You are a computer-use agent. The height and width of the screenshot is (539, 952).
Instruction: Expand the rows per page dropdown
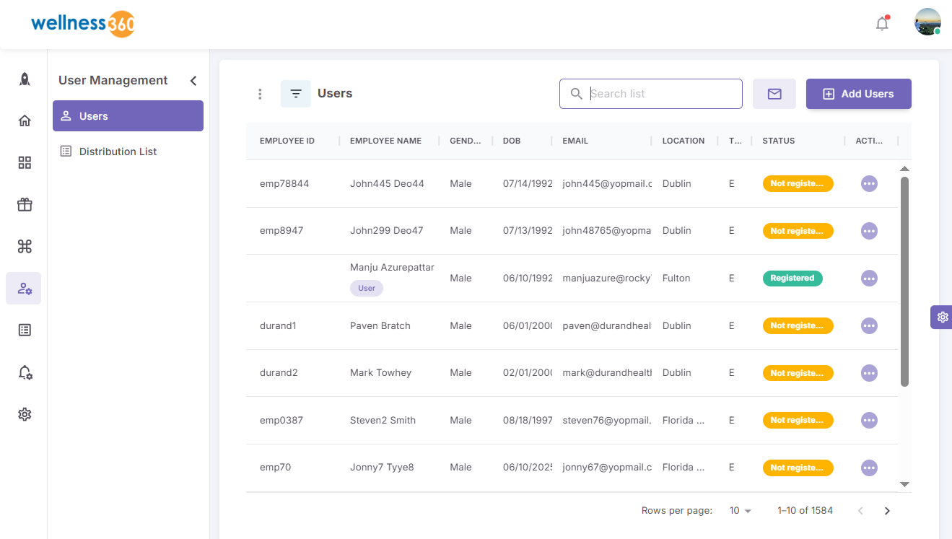[740, 511]
